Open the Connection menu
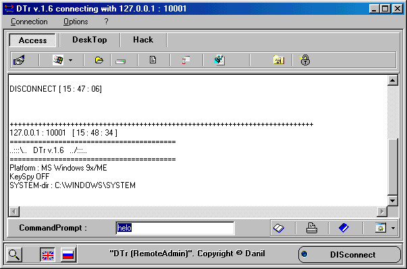The height and width of the screenshot is (269, 407). coord(29,22)
